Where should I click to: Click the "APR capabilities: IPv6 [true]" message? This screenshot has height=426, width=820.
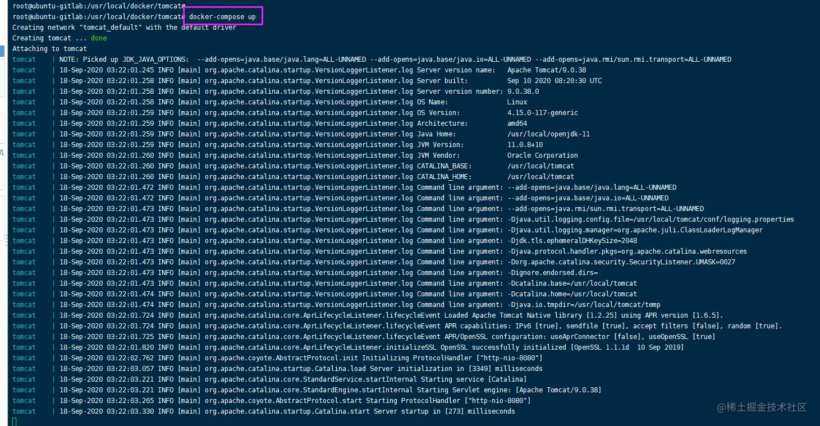point(613,326)
